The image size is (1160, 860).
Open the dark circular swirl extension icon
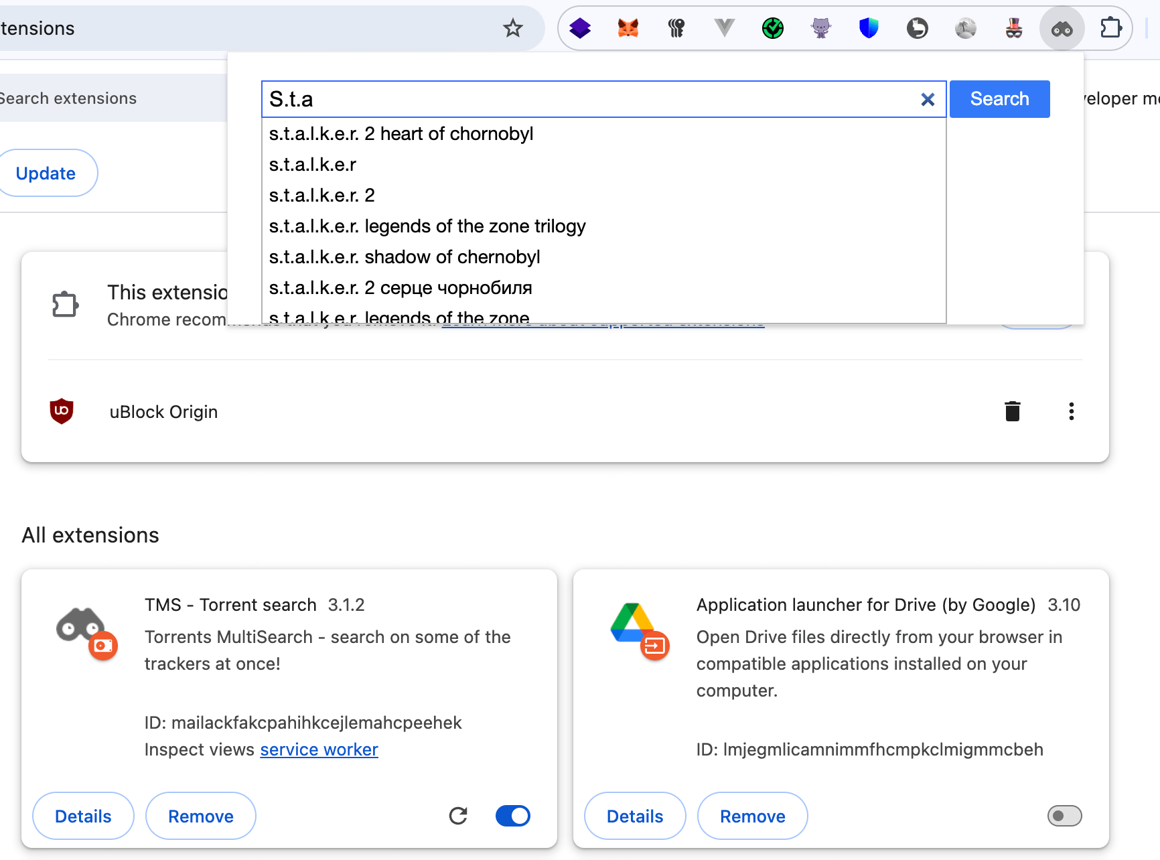(x=918, y=28)
